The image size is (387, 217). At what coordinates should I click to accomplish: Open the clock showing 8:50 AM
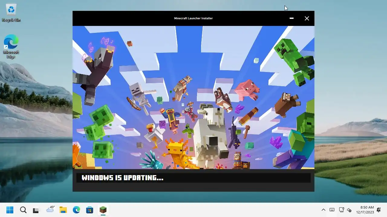tap(365, 210)
